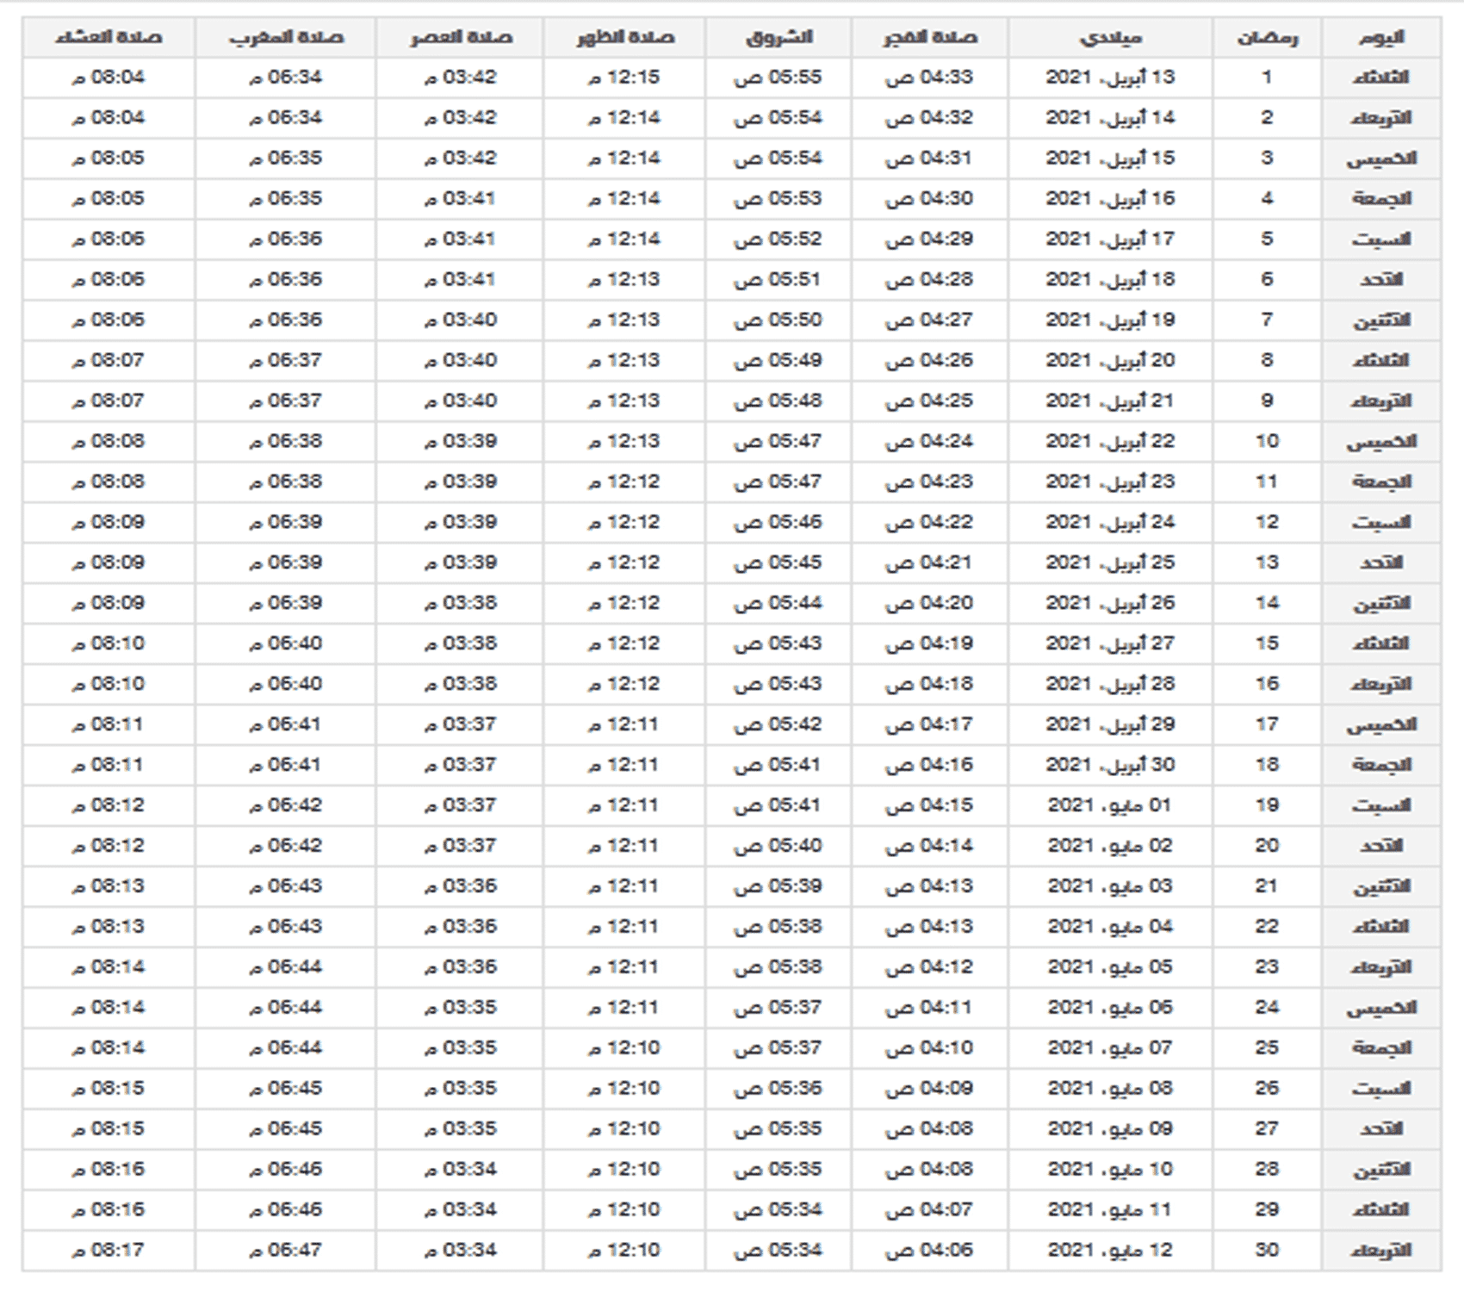Select Fajr time 04:23 ص
Screen dimensions: 1464x1292
coord(929,481)
